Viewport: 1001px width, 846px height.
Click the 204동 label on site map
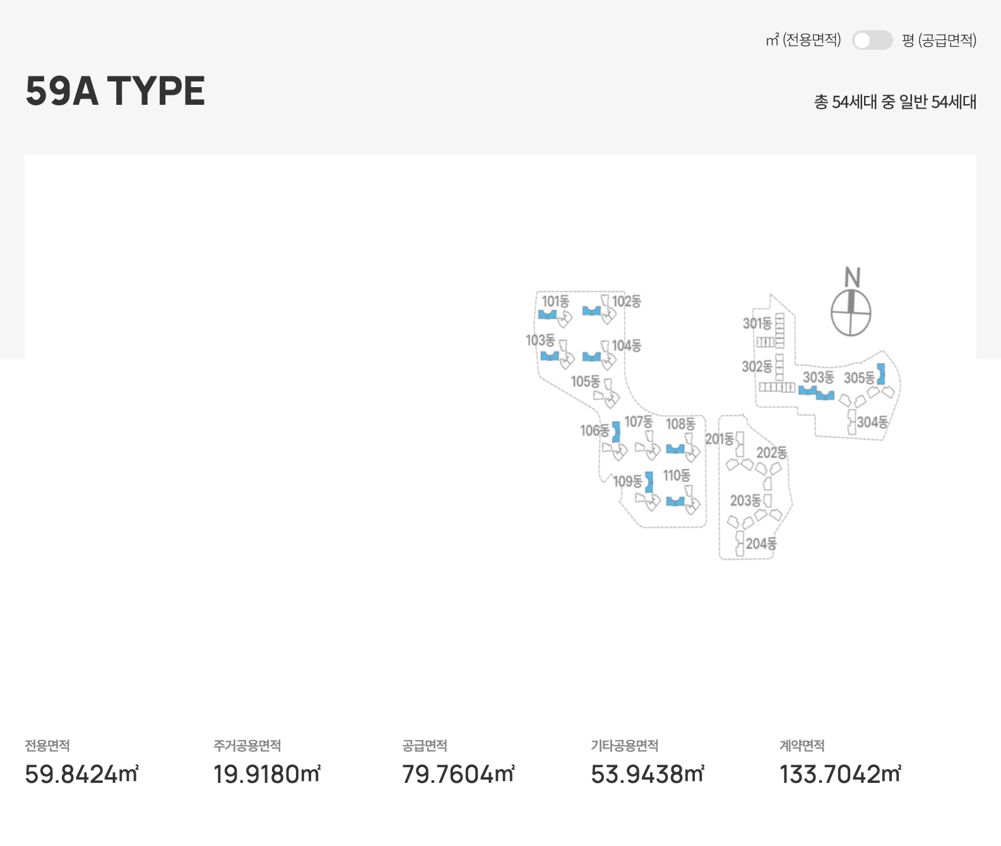pyautogui.click(x=761, y=544)
